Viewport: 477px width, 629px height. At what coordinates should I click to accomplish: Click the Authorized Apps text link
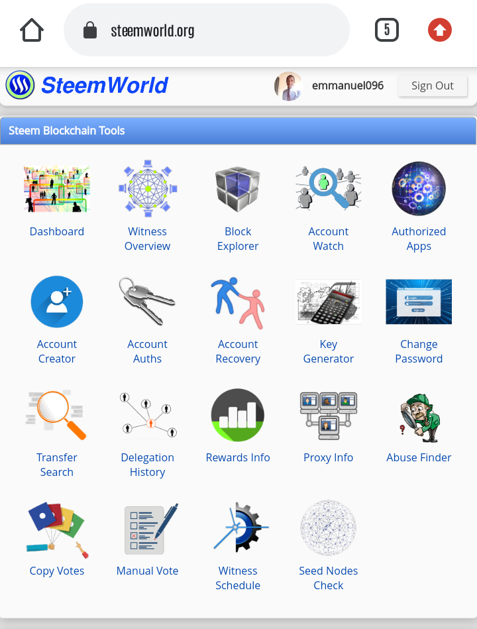click(419, 239)
